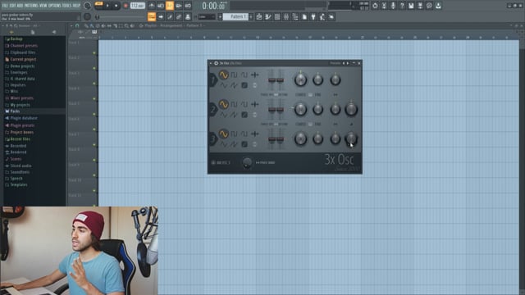Click the play button in the transport
The width and height of the screenshot is (525, 295).
point(107,6)
